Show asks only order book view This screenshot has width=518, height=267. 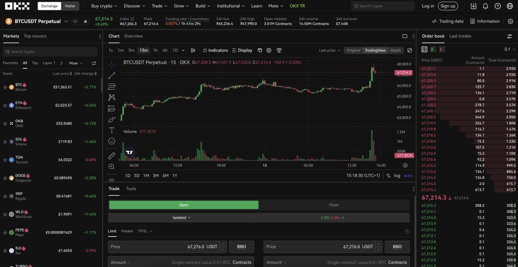point(442,49)
